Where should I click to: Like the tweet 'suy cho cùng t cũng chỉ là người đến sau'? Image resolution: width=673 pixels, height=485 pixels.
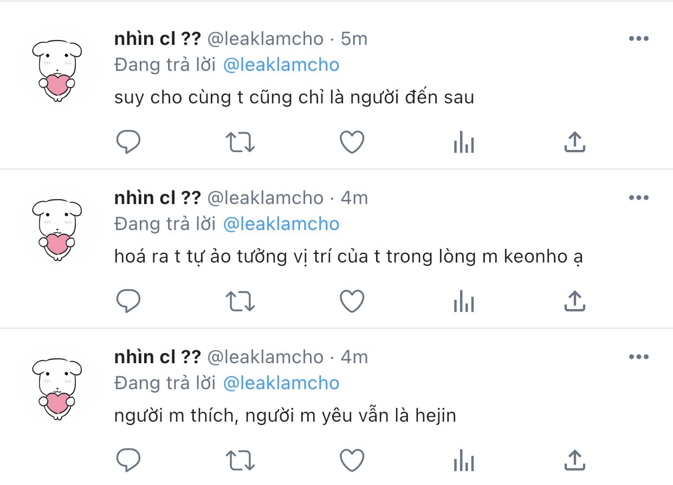pos(352,142)
